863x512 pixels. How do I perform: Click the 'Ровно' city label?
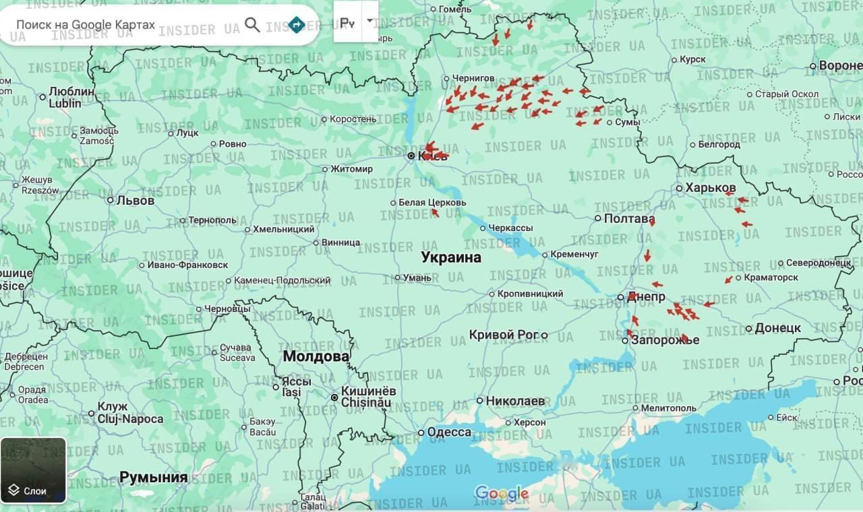[233, 143]
